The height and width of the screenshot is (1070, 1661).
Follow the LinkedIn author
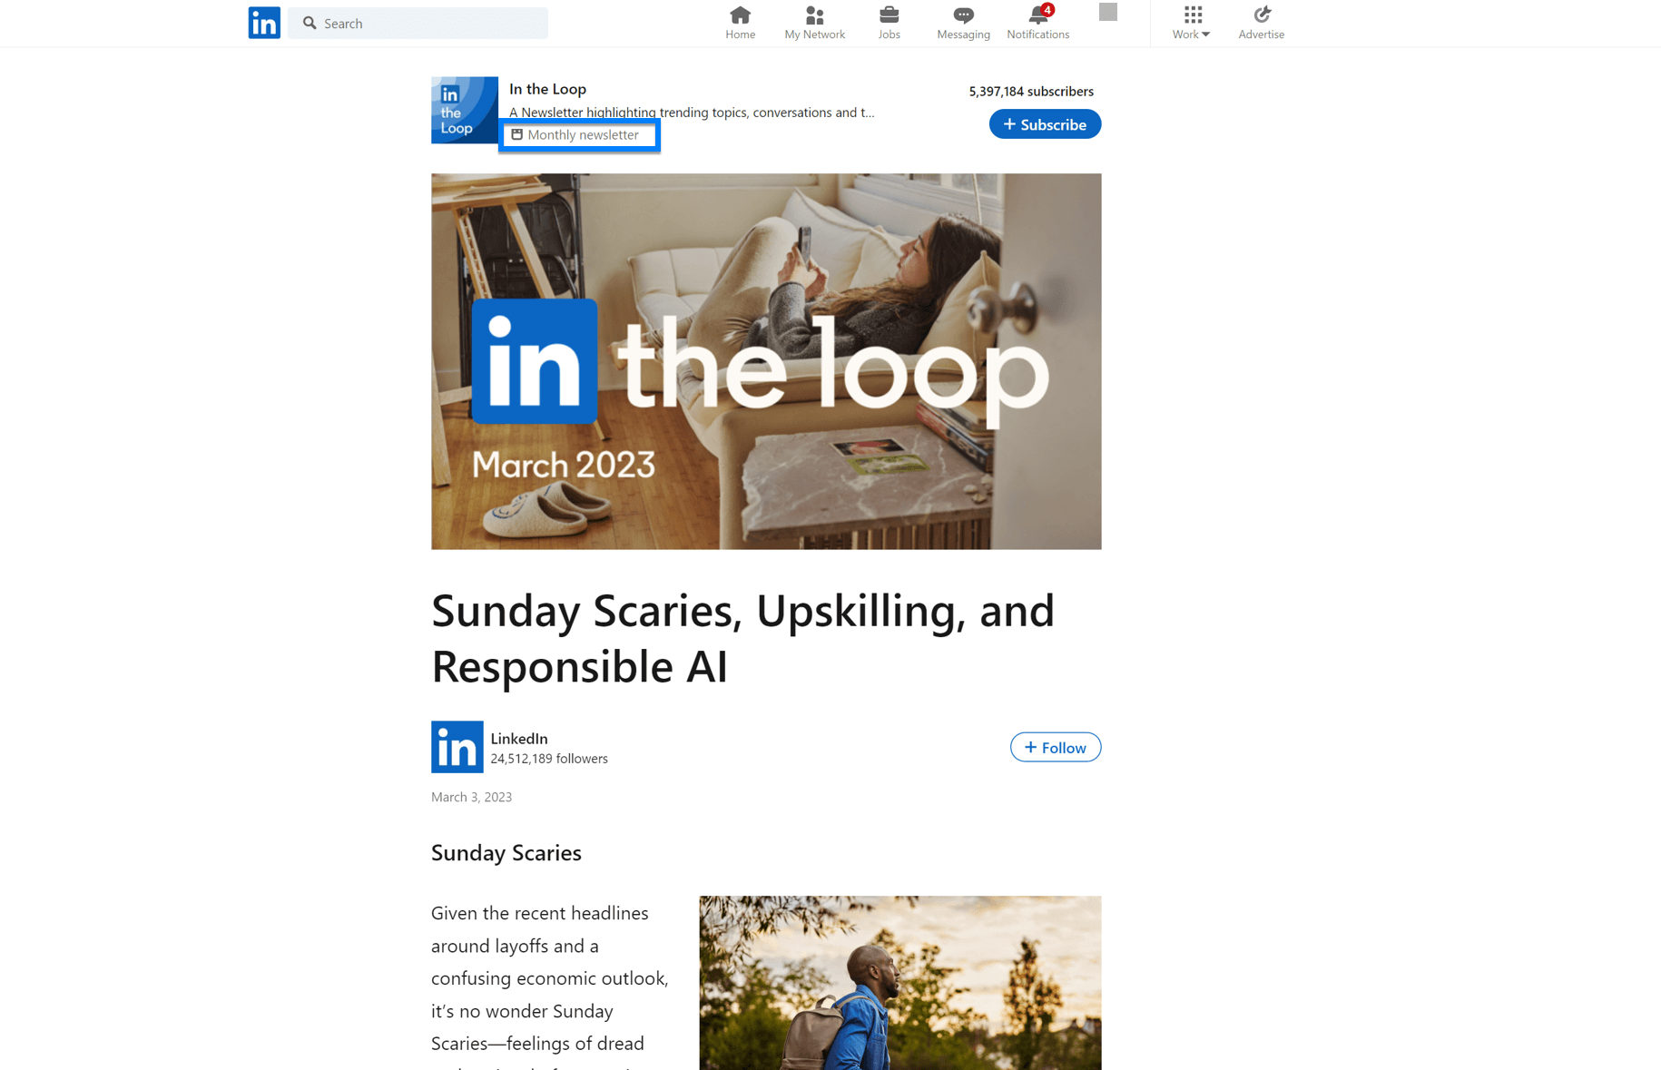[1055, 747]
